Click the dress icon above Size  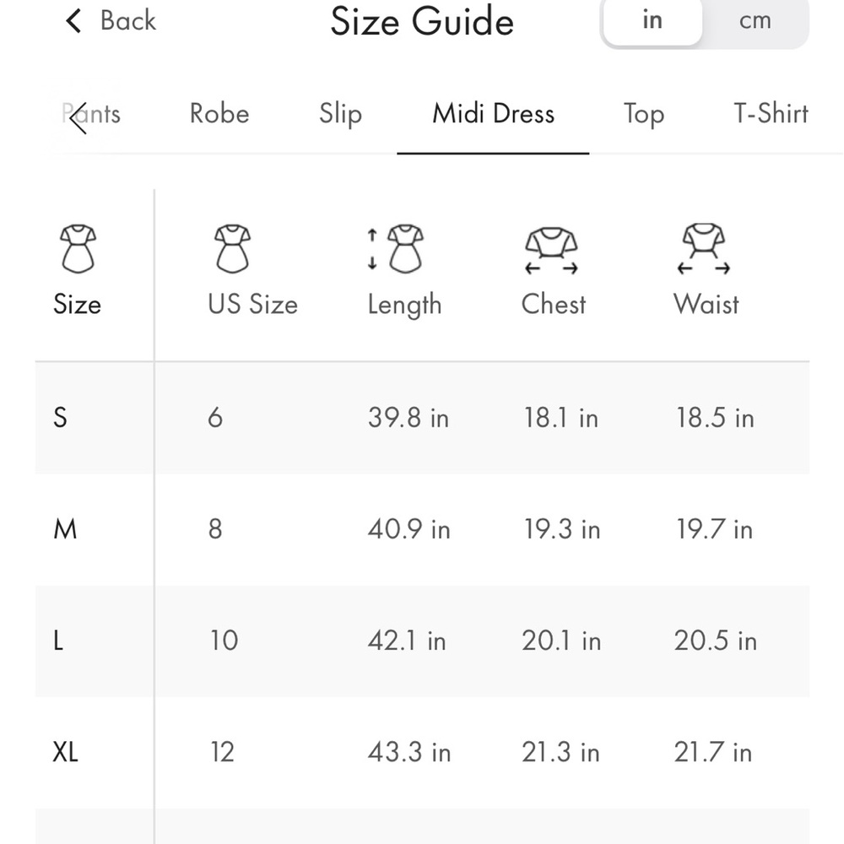click(x=78, y=249)
